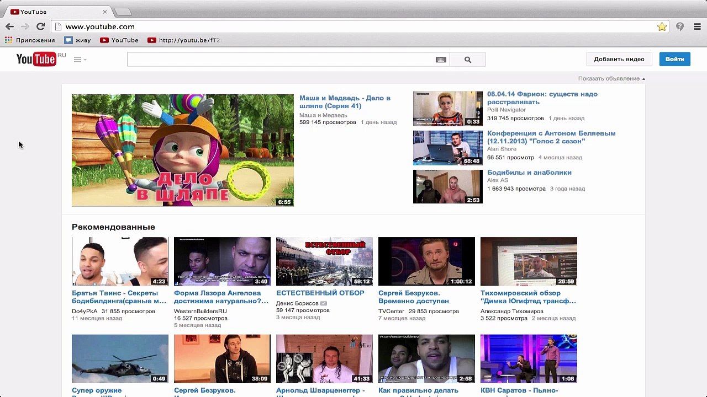Open the Polit Navigator channel link
707x397 pixels.
click(506, 110)
